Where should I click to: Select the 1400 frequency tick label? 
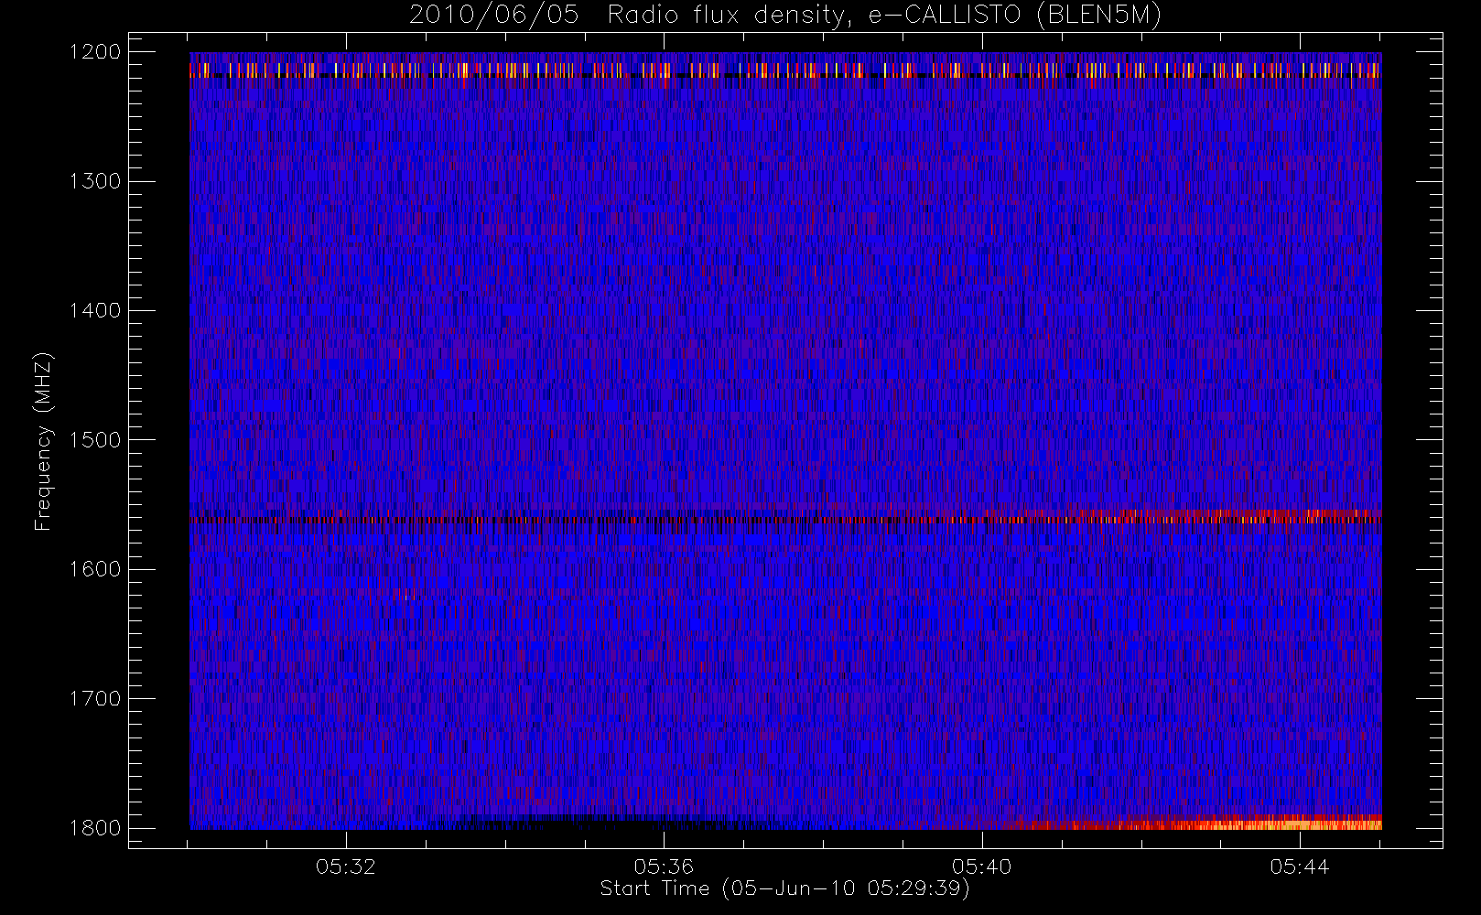[x=95, y=310]
